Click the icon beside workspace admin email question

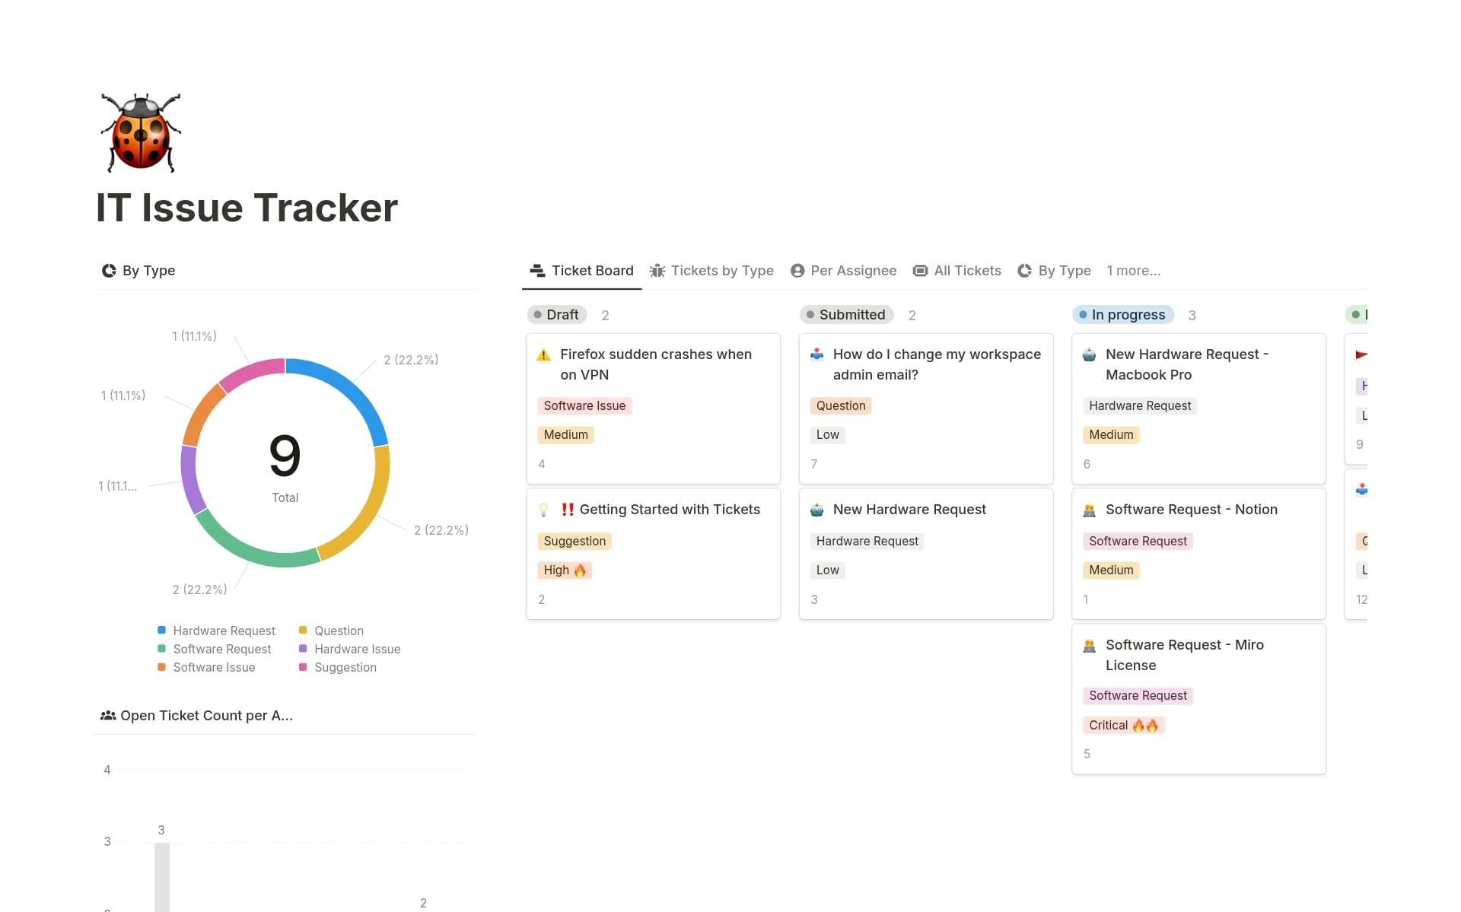(816, 355)
